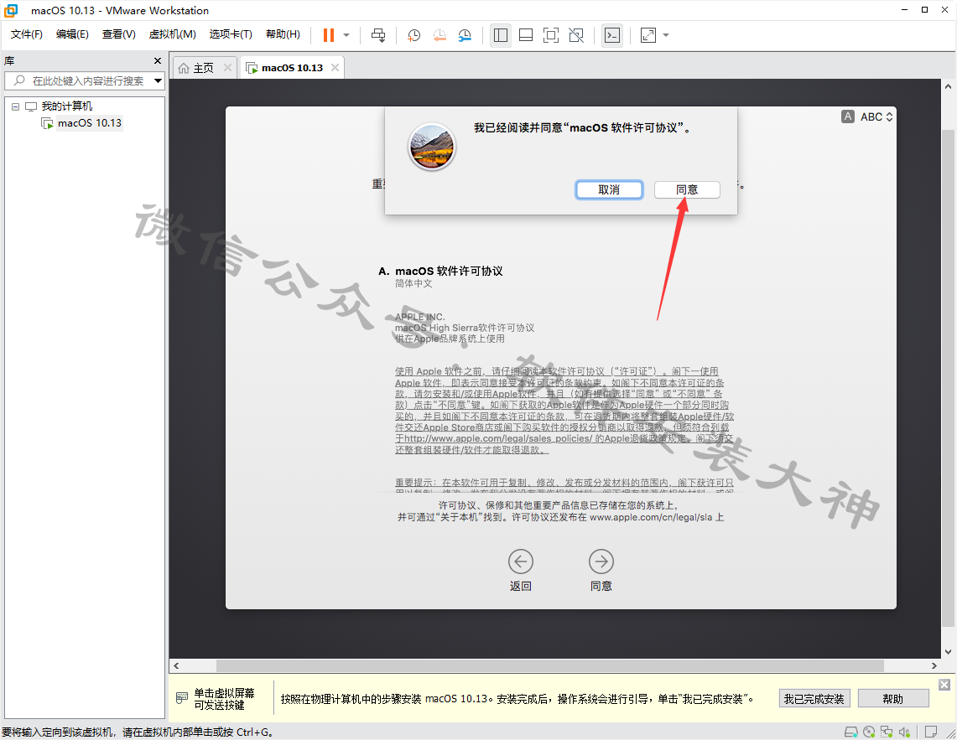Close the 主页 tab
This screenshot has width=957, height=740.
pos(227,68)
